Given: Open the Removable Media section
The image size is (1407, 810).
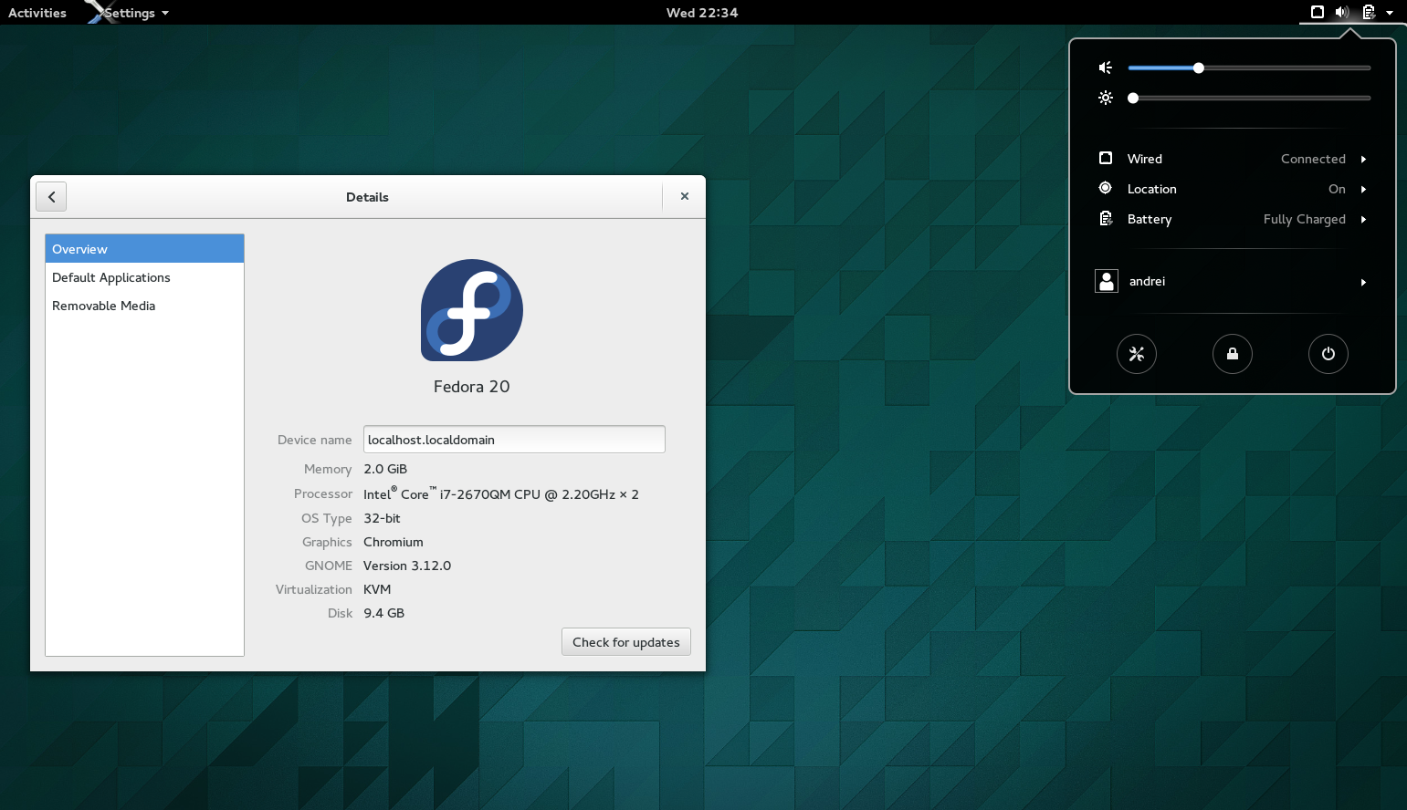Looking at the screenshot, I should pyautogui.click(x=103, y=306).
